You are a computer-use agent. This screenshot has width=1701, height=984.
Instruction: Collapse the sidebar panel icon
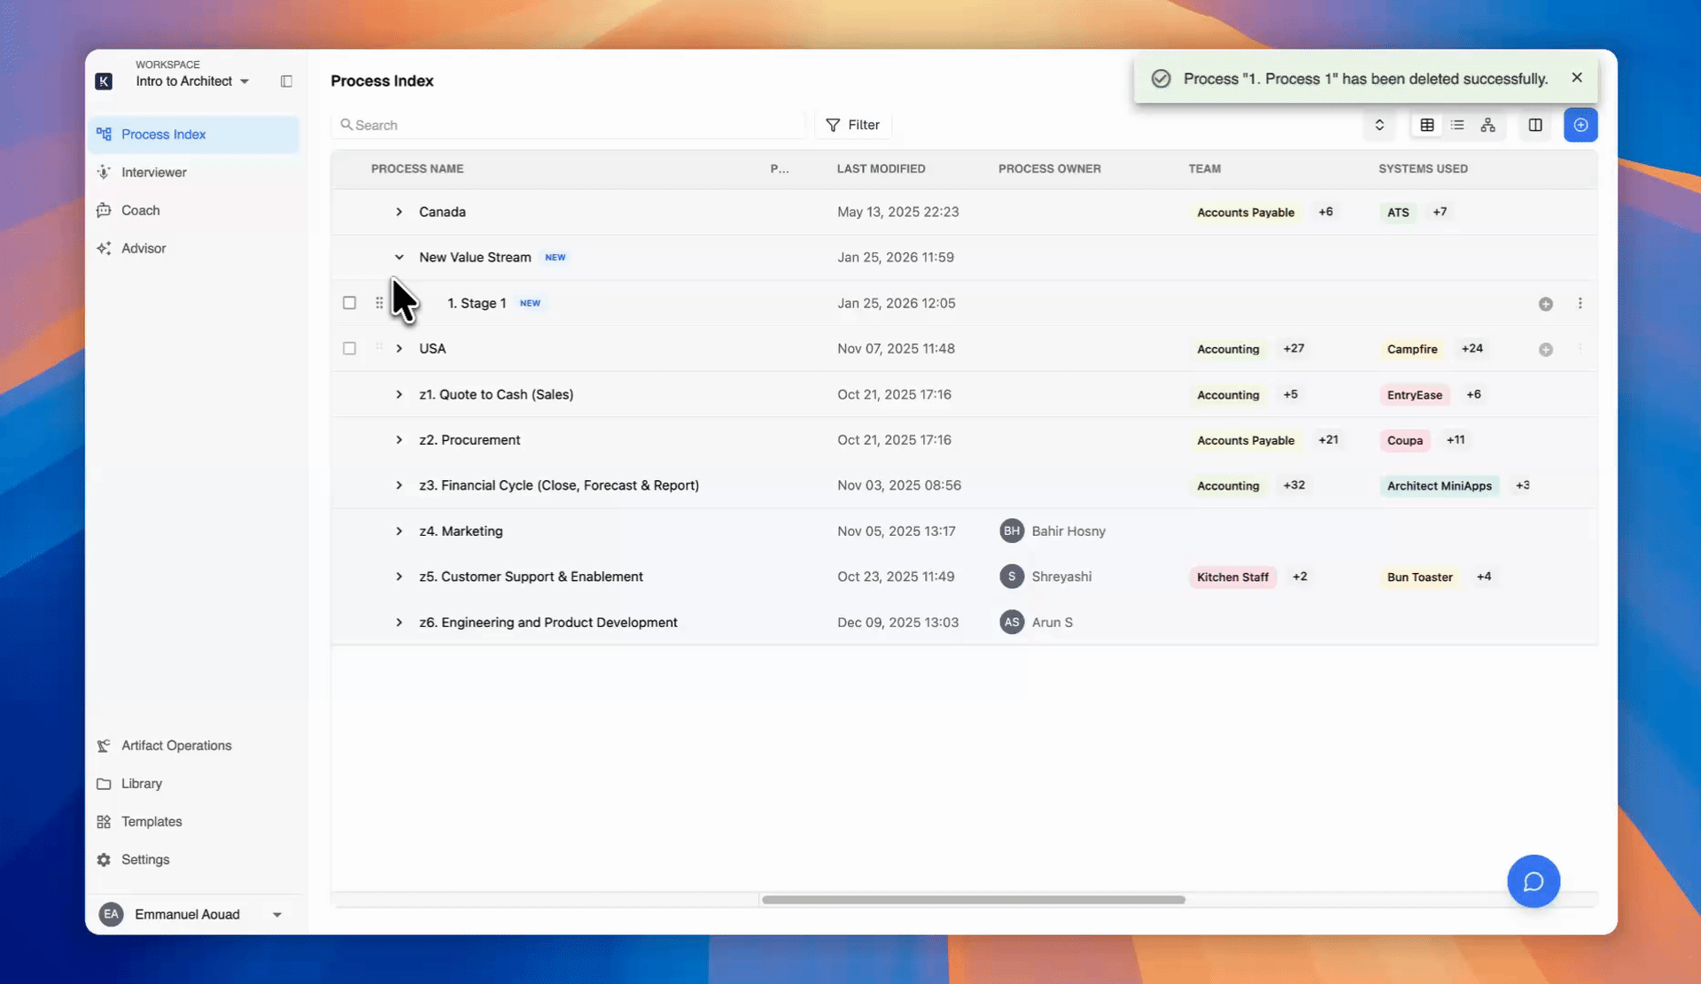click(286, 81)
